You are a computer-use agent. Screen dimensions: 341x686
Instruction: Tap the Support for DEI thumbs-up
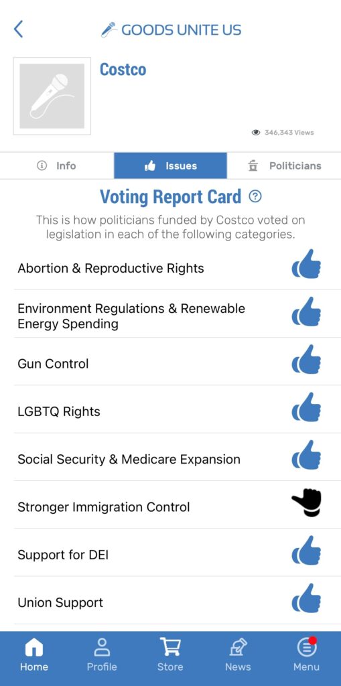pos(306,551)
